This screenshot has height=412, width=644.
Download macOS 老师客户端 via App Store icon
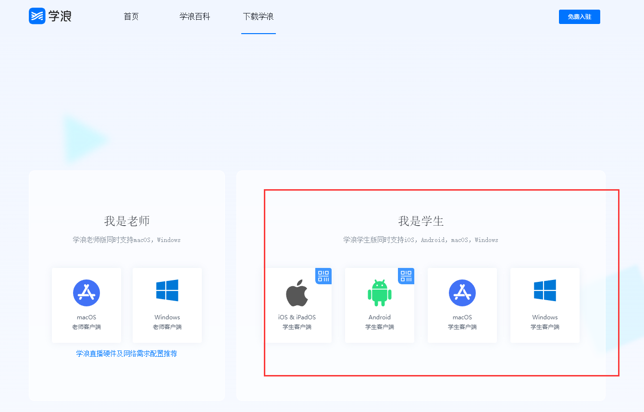[x=87, y=292]
